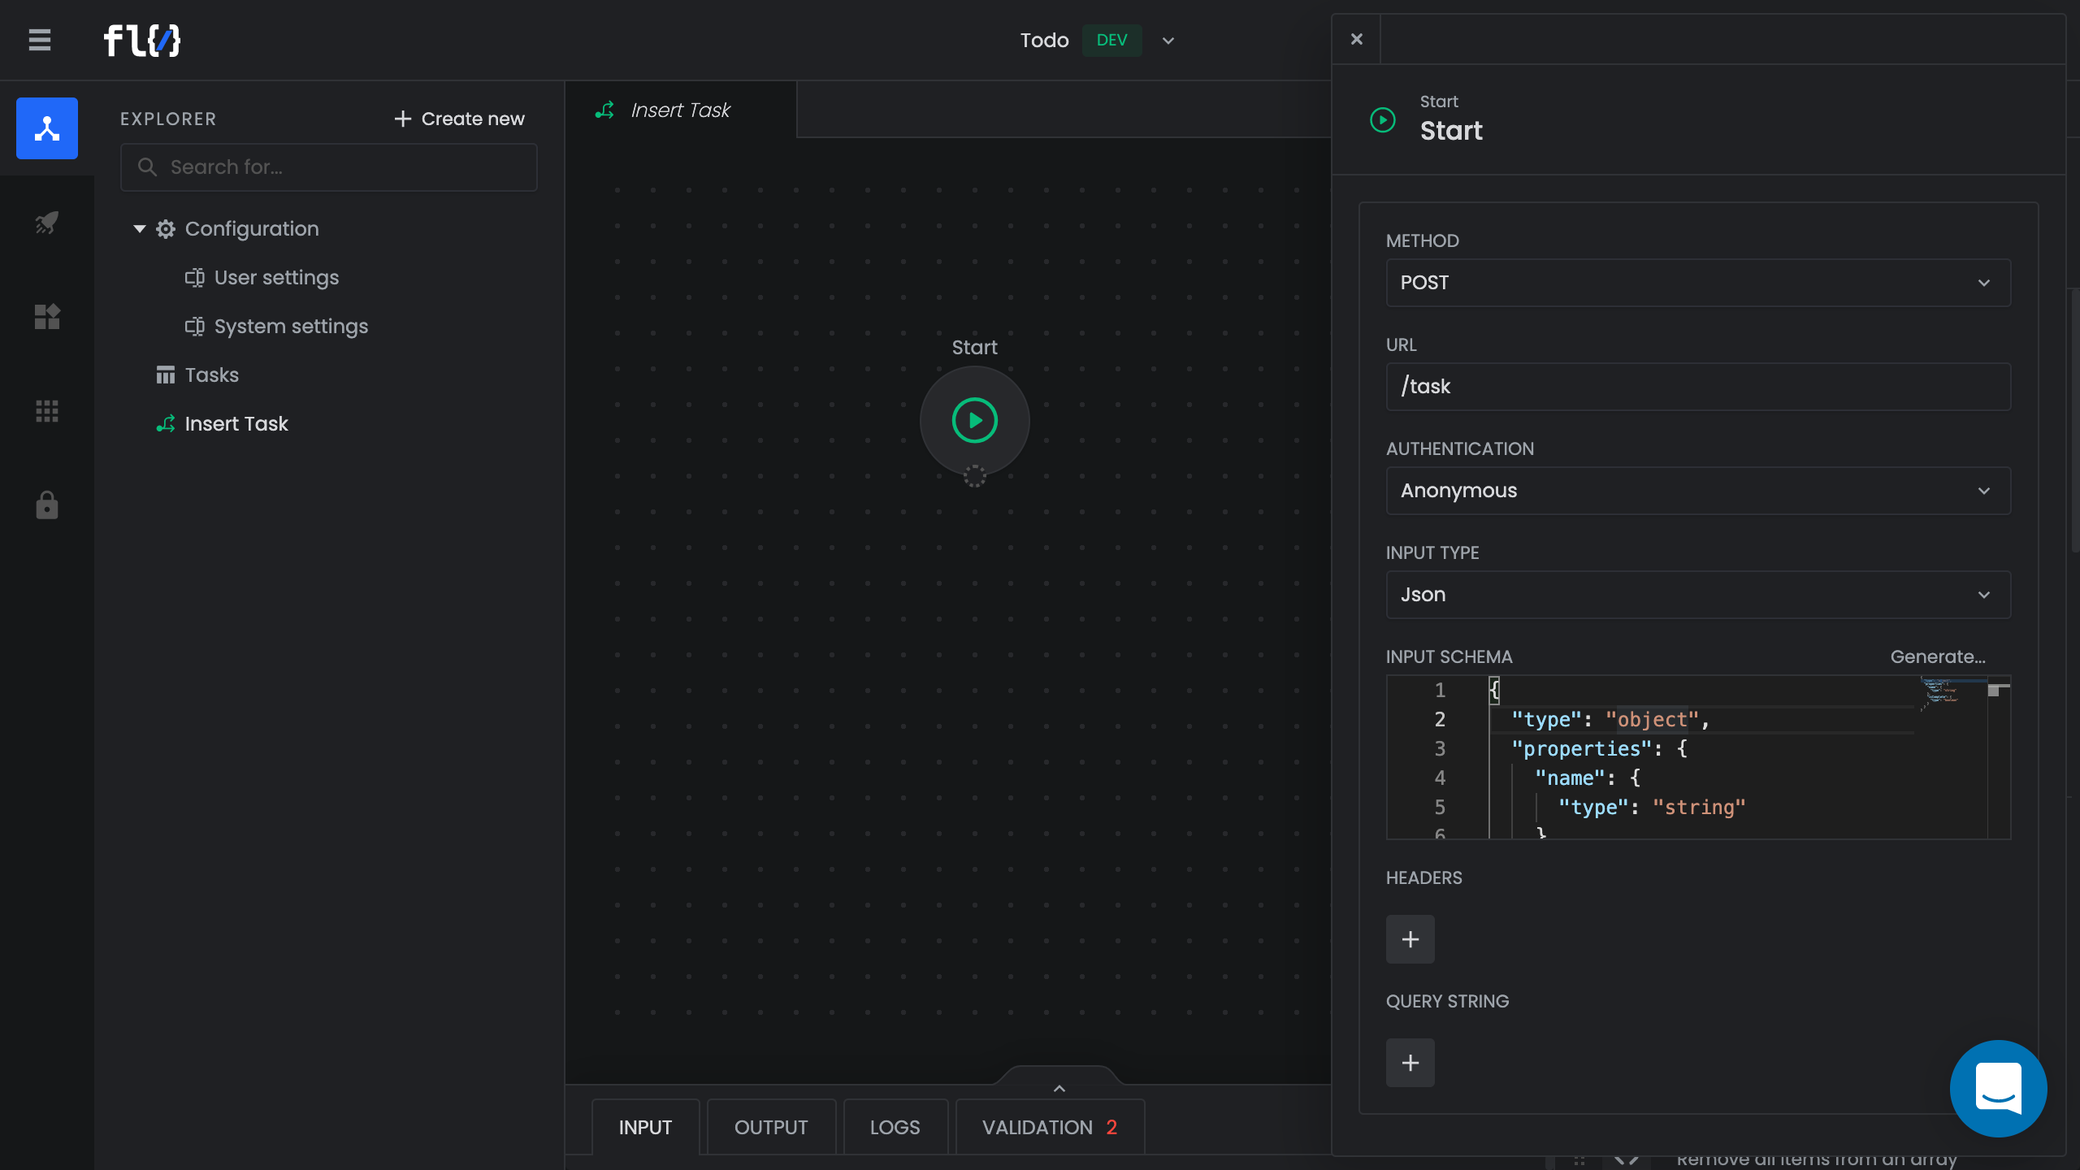This screenshot has width=2080, height=1170.
Task: Click the Configuration gear icon
Action: click(166, 229)
